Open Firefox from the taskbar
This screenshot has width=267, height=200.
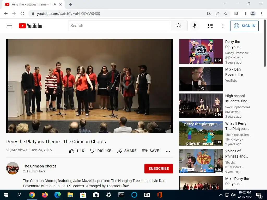[x=45, y=195]
